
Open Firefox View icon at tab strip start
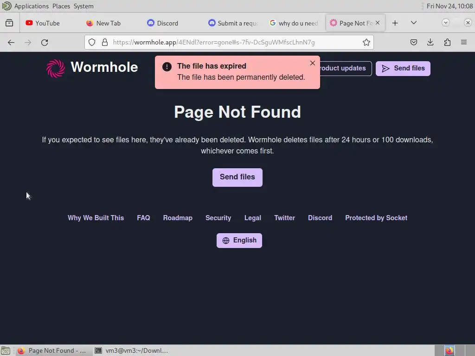coord(9,23)
